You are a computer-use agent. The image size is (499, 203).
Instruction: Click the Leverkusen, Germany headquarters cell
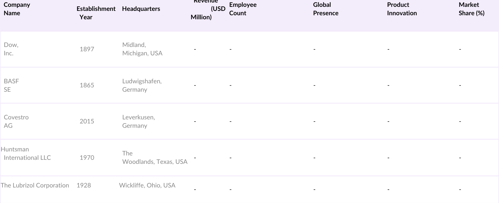click(138, 122)
